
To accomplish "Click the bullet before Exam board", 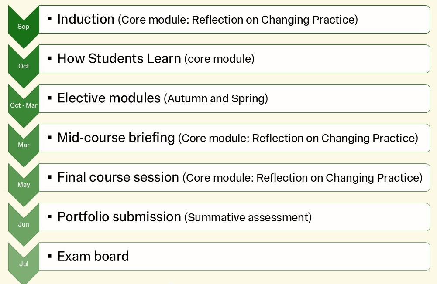I will tap(50, 256).
